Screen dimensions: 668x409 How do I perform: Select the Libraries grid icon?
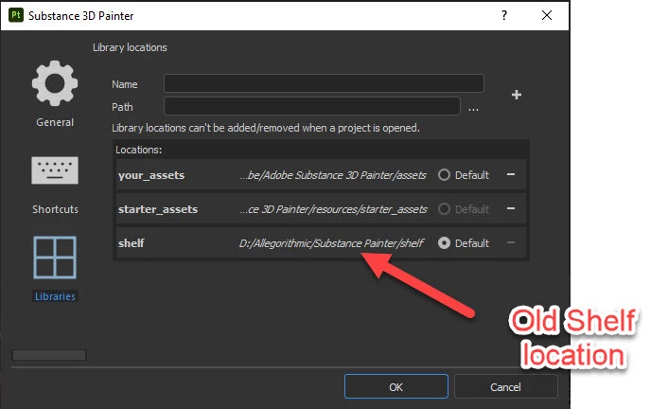55,258
